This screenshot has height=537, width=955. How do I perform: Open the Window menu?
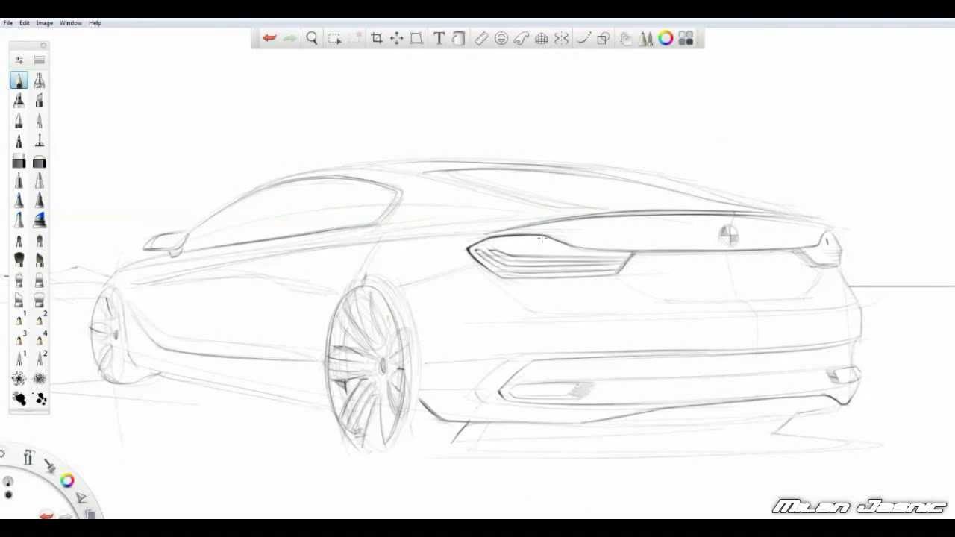(x=71, y=23)
